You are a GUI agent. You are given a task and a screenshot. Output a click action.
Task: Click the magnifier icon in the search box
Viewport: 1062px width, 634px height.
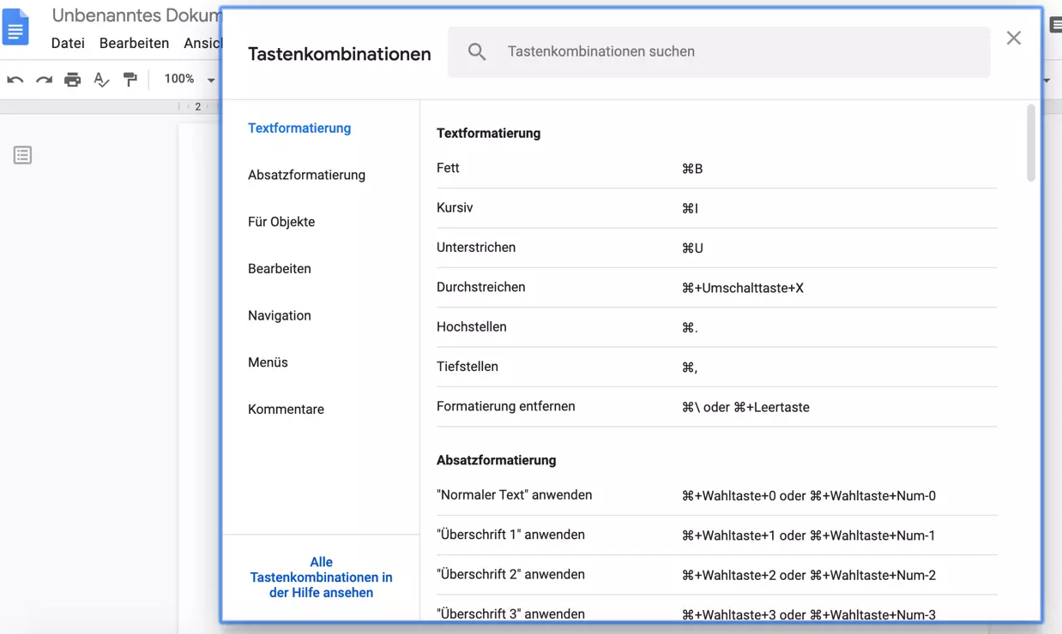coord(477,52)
